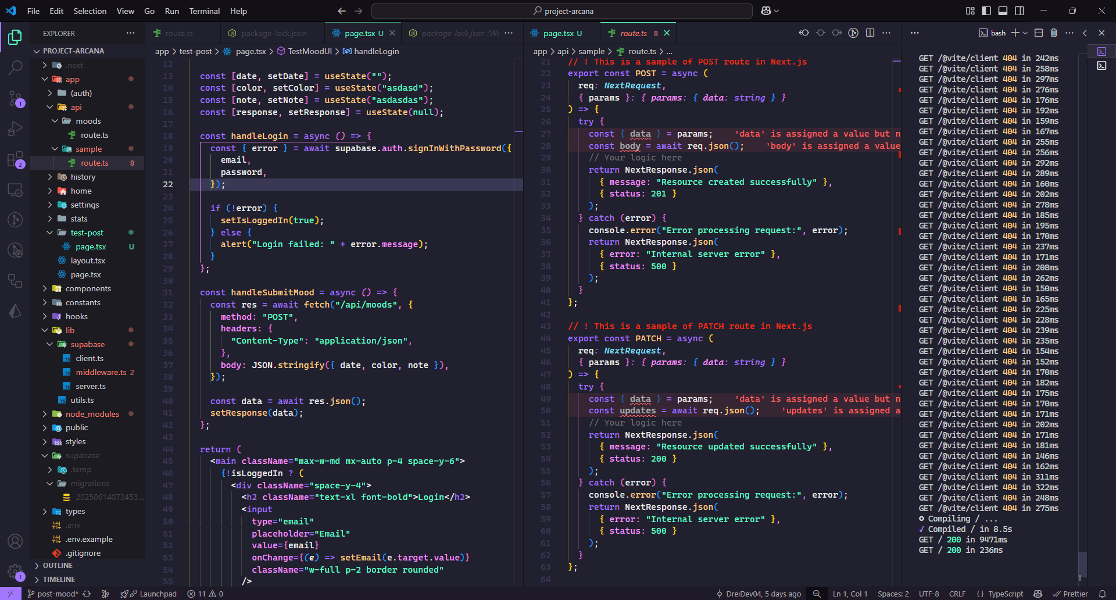
Task: Toggle Secondary Side Bar visibility
Action: [1020, 11]
